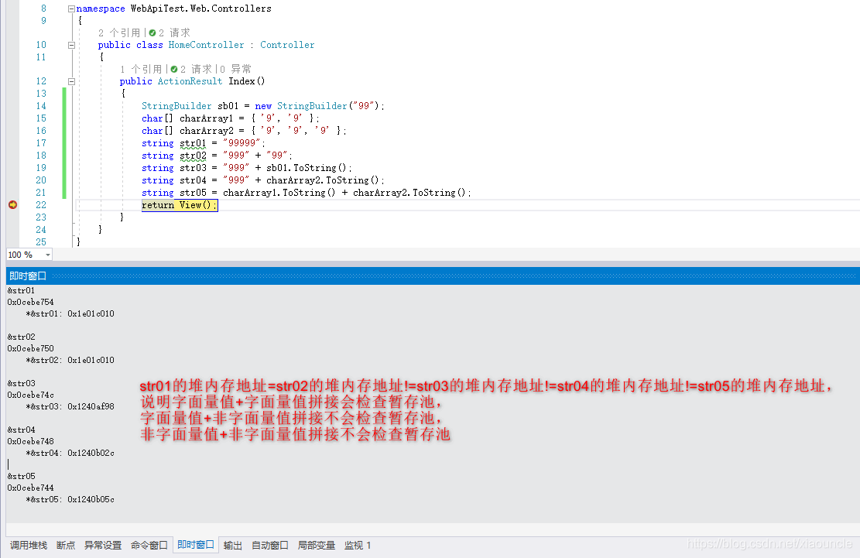
Task: Collapse the Index method block
Action: pyautogui.click(x=71, y=81)
